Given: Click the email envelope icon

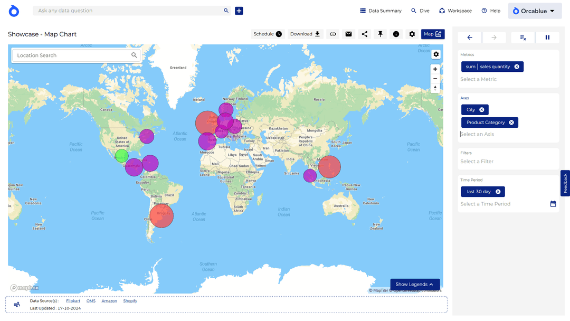Looking at the screenshot, I should [x=348, y=34].
